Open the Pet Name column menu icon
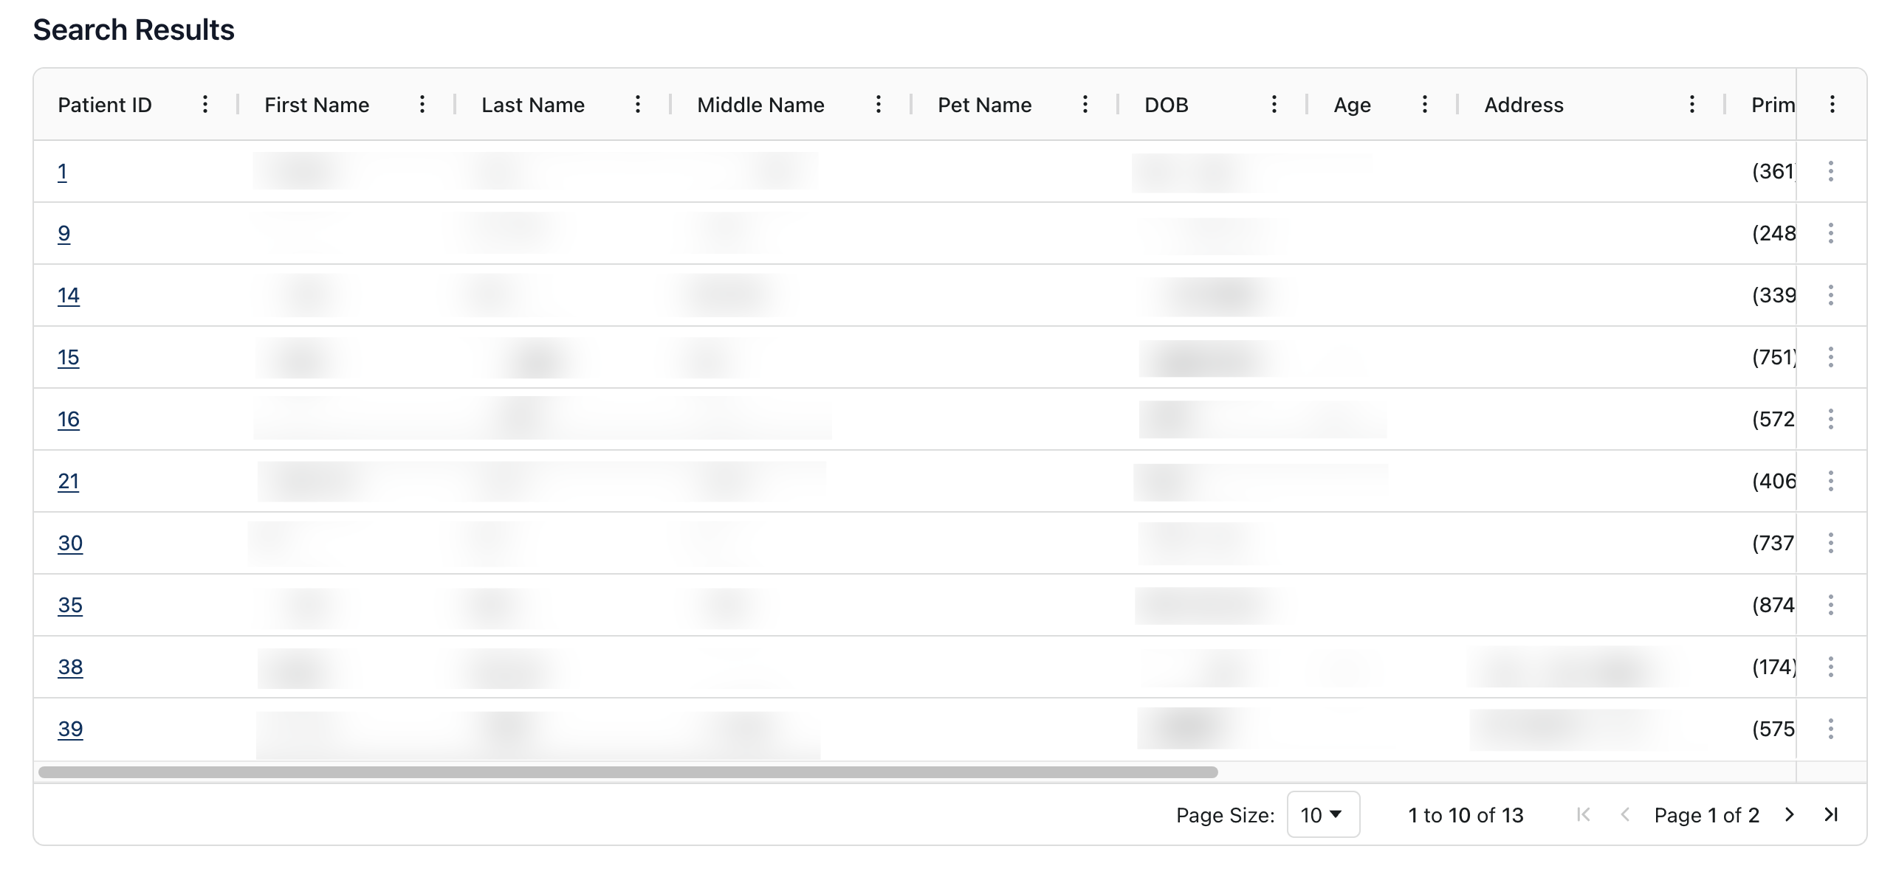Viewport: 1896px width, 877px height. (1085, 105)
